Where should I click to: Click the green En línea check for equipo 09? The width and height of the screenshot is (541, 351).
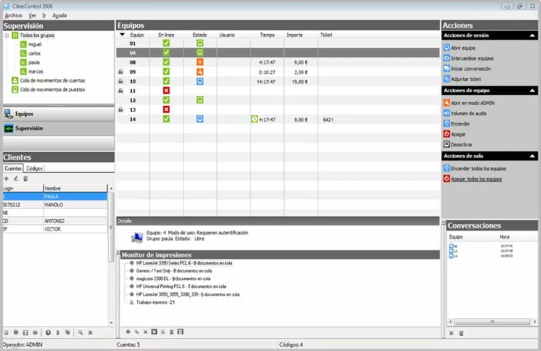coord(166,72)
